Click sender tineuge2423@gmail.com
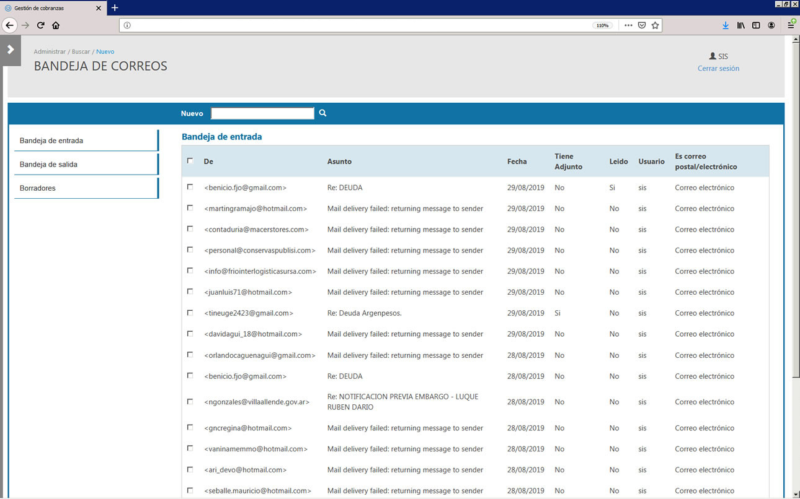800x499 pixels. pyautogui.click(x=248, y=313)
